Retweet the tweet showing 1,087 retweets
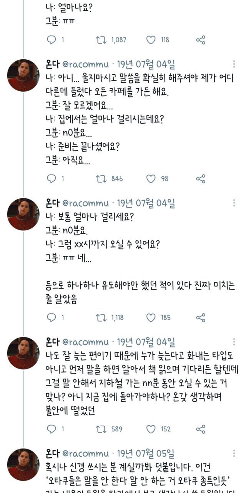This screenshot has width=246, height=493. [x=100, y=40]
